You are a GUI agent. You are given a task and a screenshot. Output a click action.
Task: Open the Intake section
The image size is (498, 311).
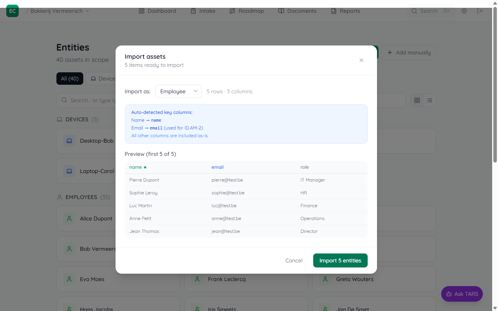203,11
